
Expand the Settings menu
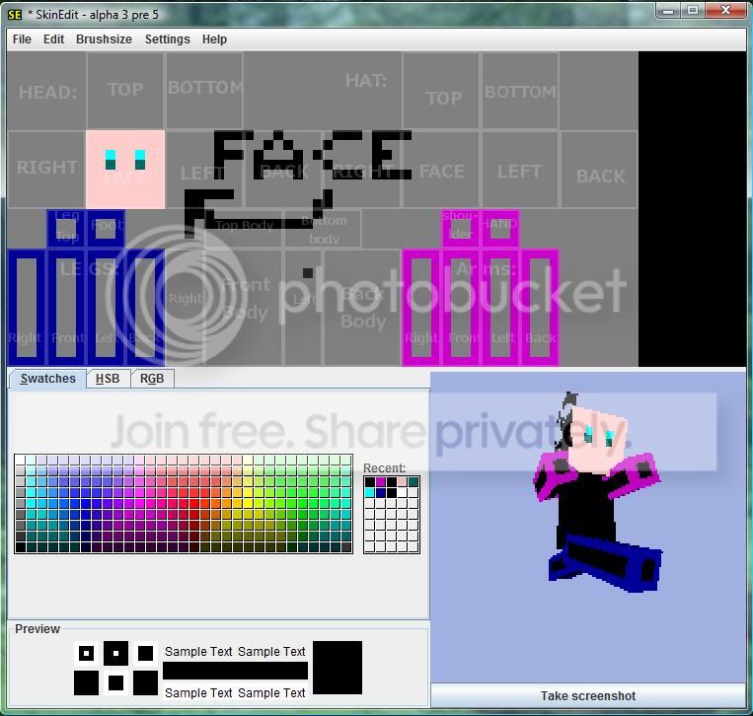coord(167,39)
